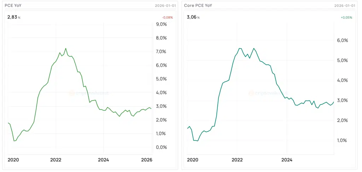Image resolution: width=362 pixels, height=172 pixels.
Task: Click the 6,0% label on Core PCE axis
Action: pyautogui.click(x=342, y=41)
